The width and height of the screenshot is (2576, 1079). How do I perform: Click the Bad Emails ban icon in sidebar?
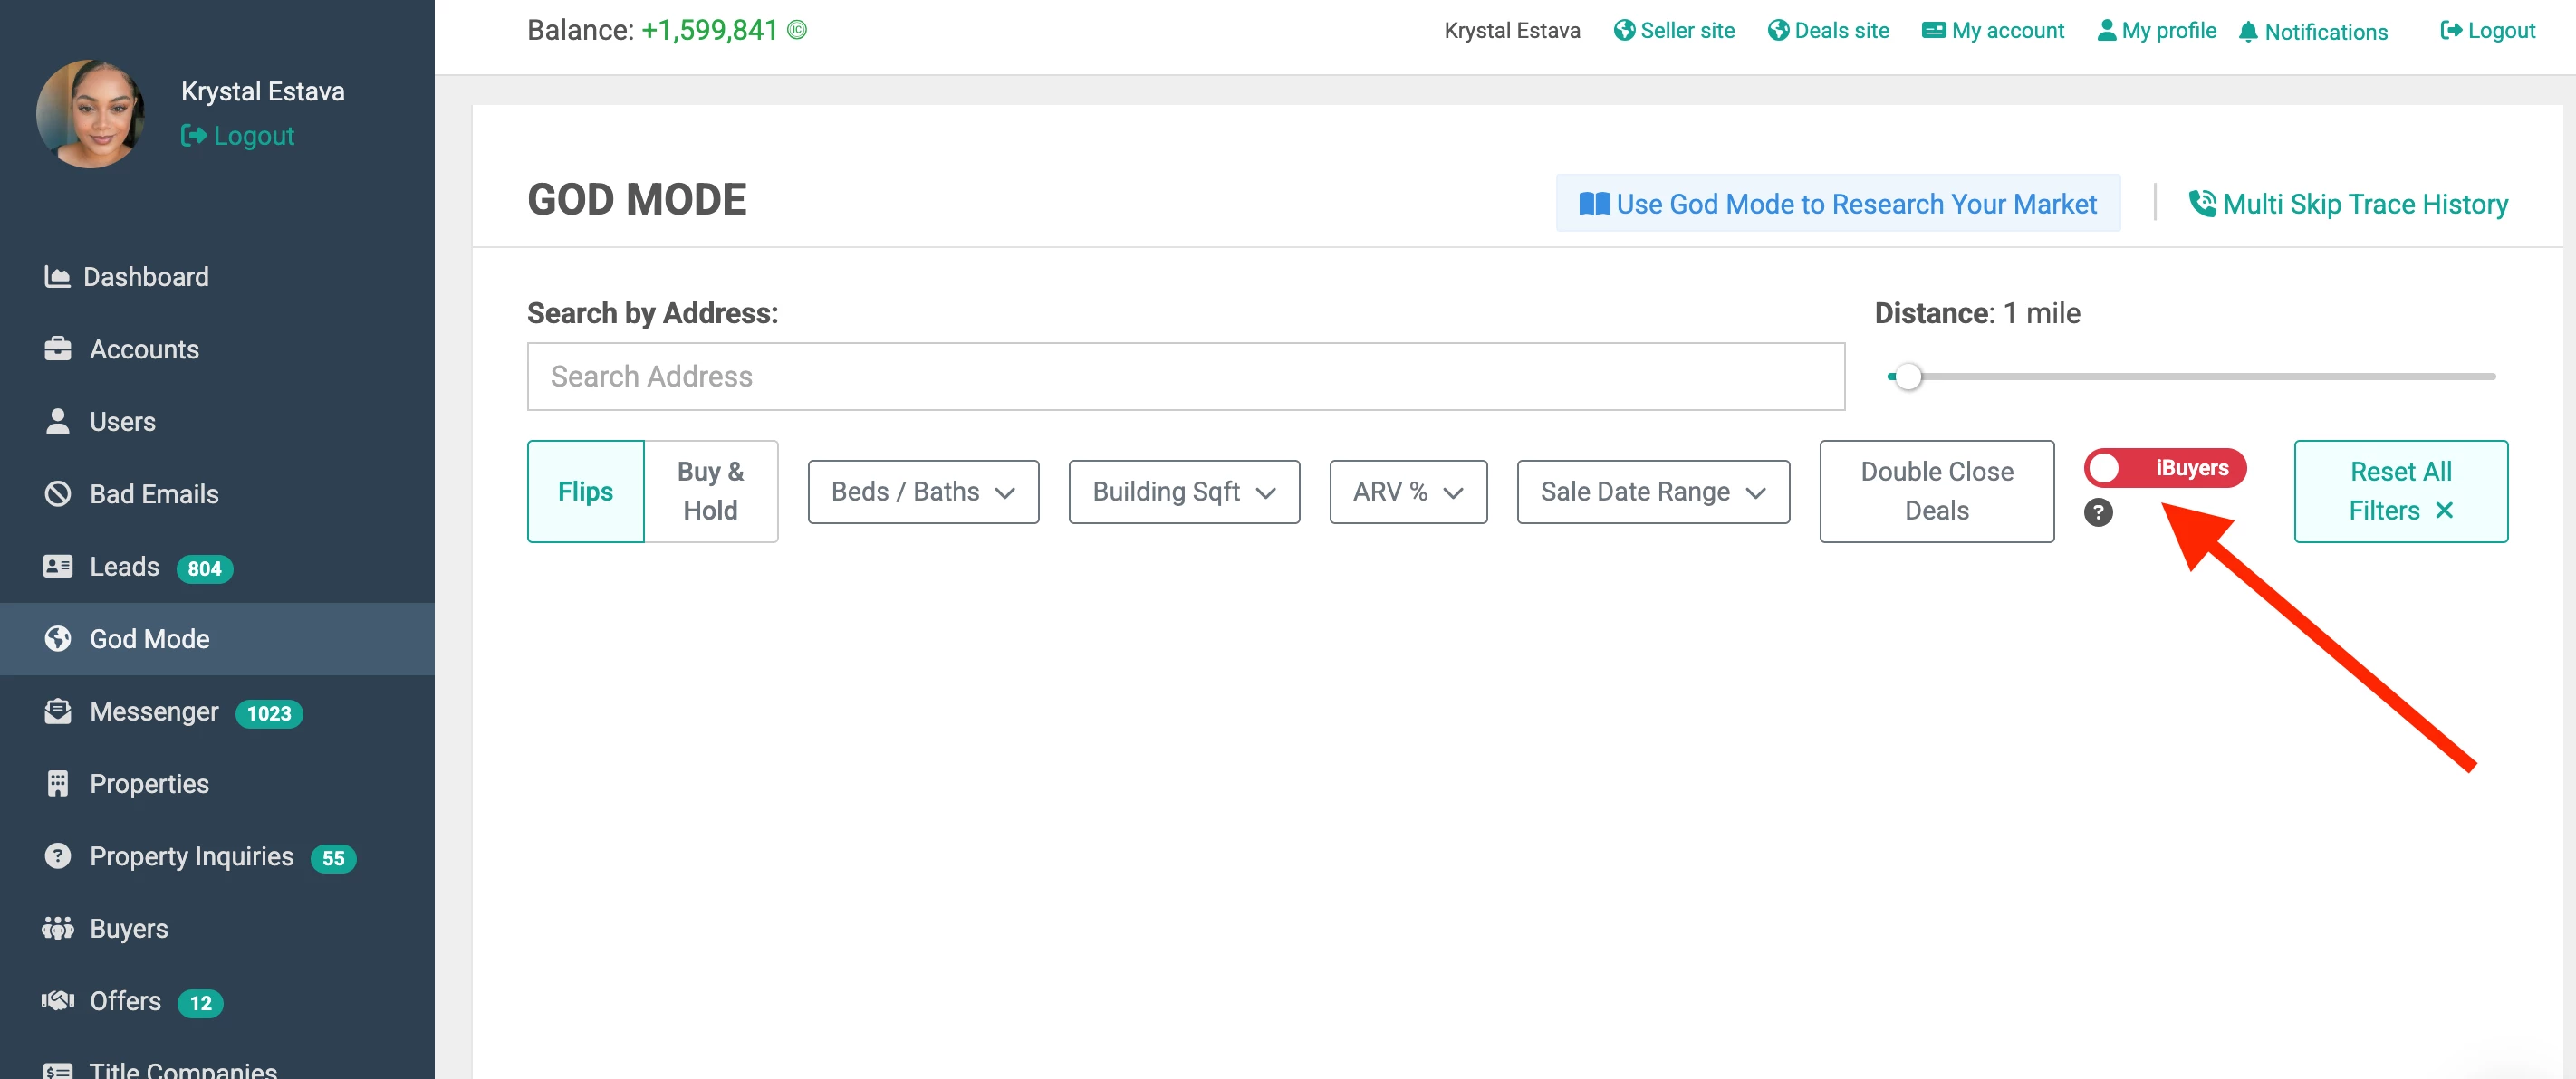click(58, 493)
